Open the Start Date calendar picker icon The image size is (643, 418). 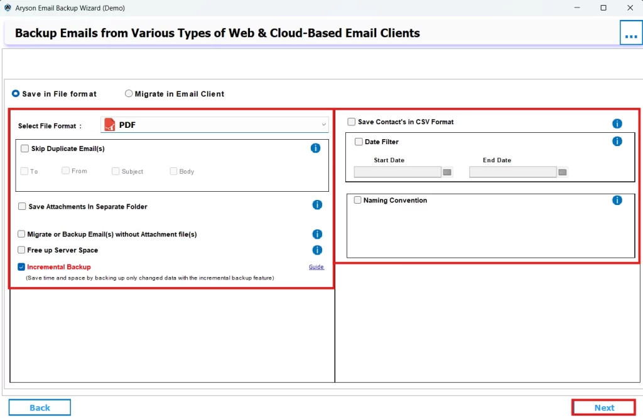pos(446,171)
